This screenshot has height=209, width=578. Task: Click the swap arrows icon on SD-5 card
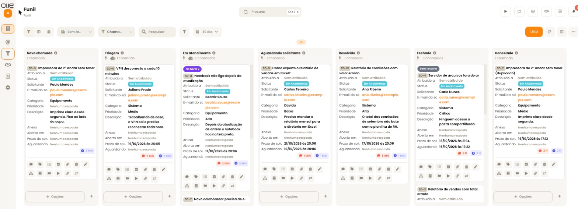[76, 173]
